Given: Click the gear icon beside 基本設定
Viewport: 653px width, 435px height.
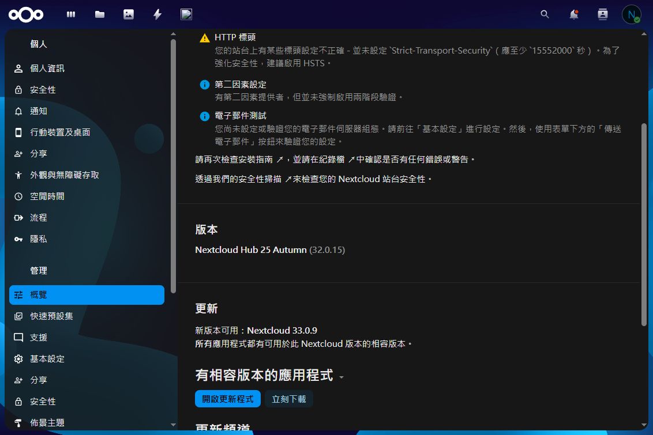Looking at the screenshot, I should 18,359.
